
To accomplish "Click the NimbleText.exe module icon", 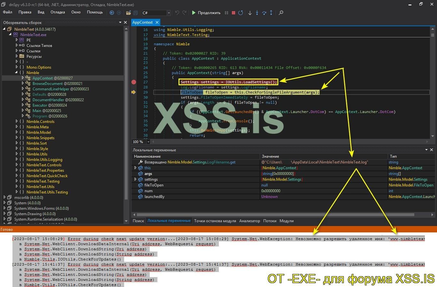I will 15,34.
